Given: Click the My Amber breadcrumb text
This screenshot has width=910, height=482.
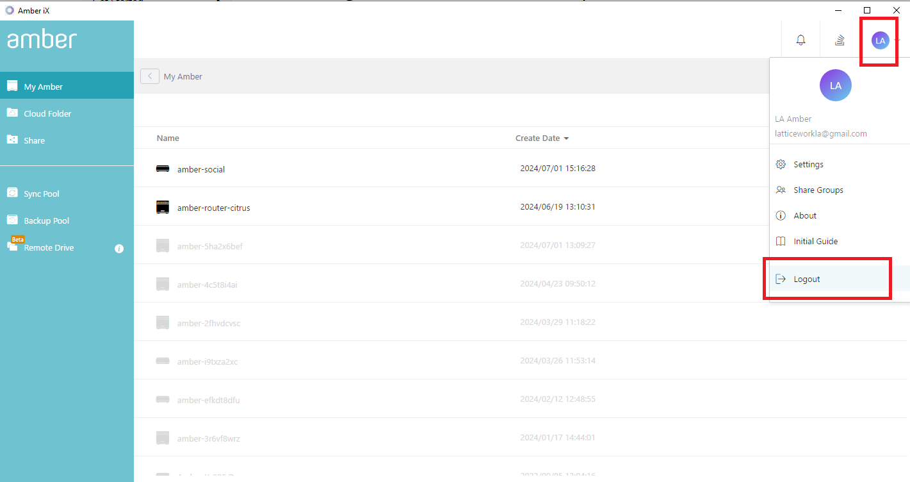Looking at the screenshot, I should [183, 76].
